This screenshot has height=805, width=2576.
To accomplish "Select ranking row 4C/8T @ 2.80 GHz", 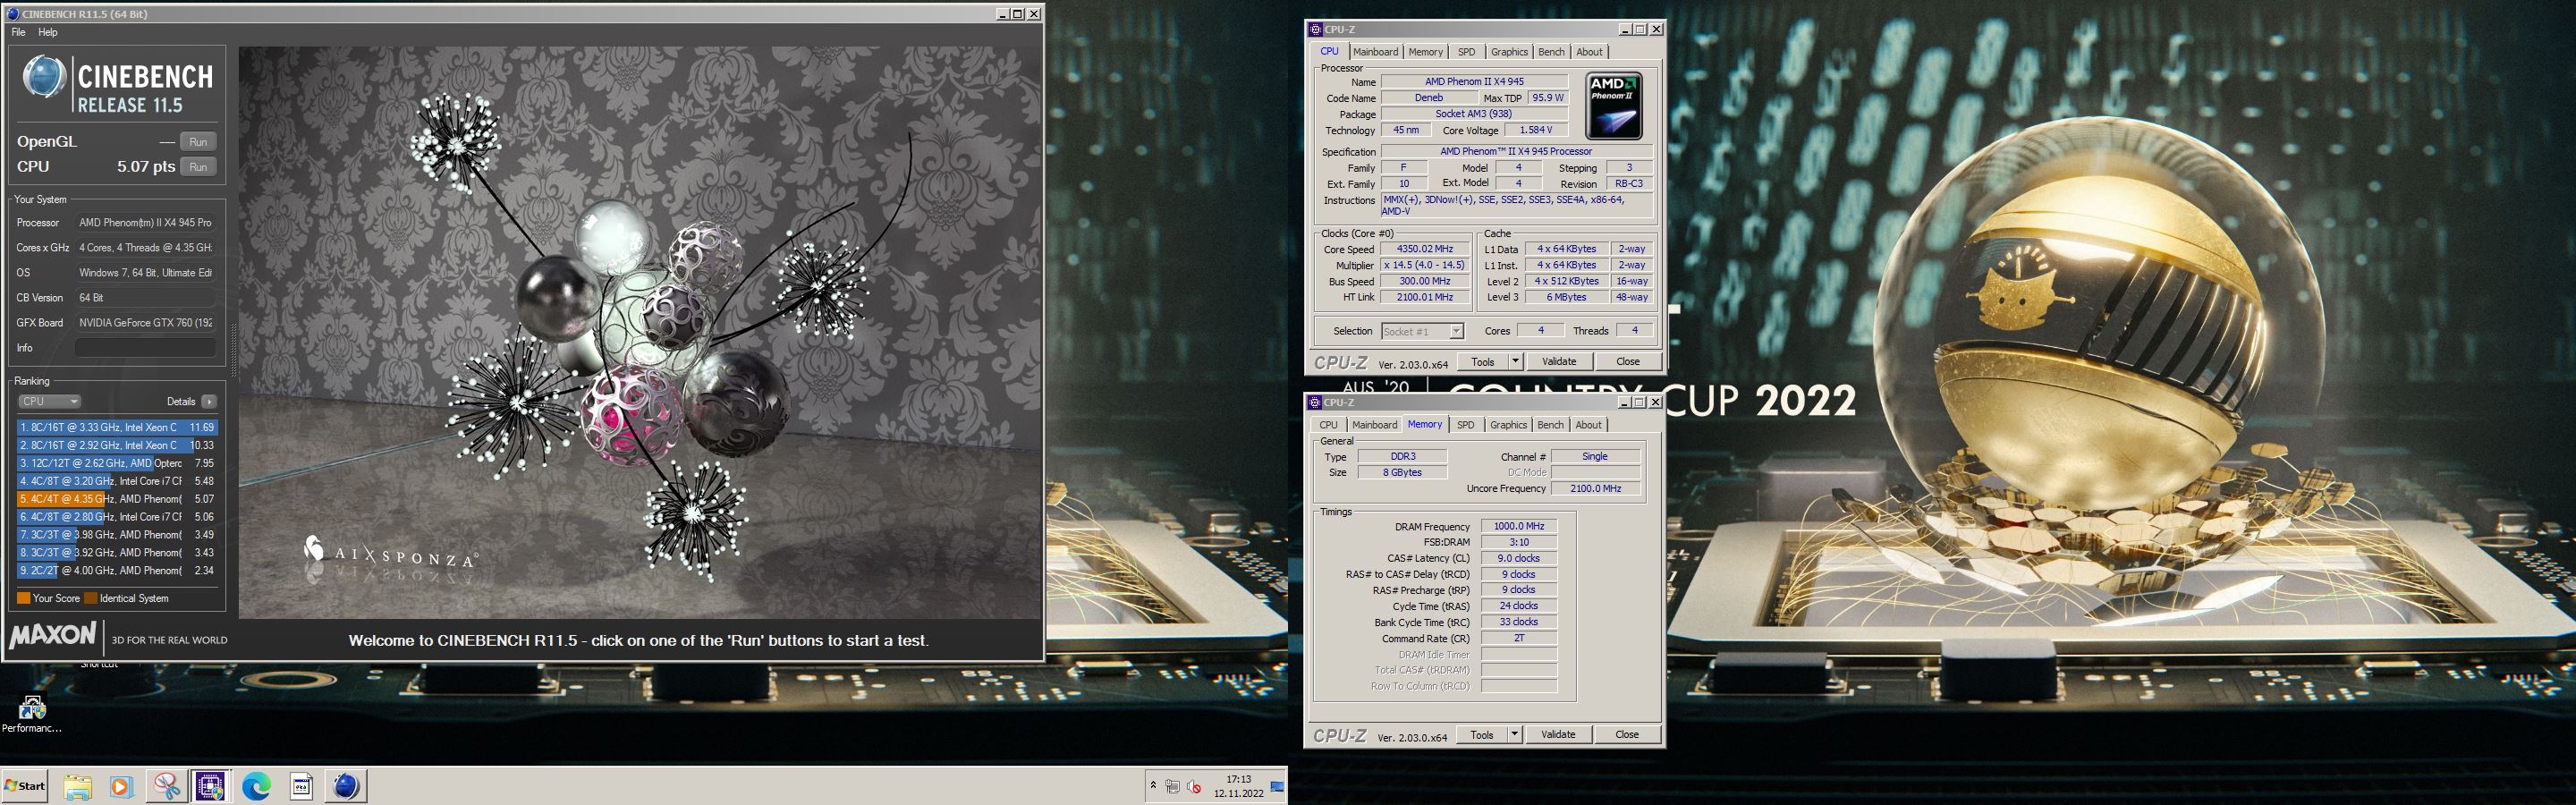I will [x=117, y=517].
